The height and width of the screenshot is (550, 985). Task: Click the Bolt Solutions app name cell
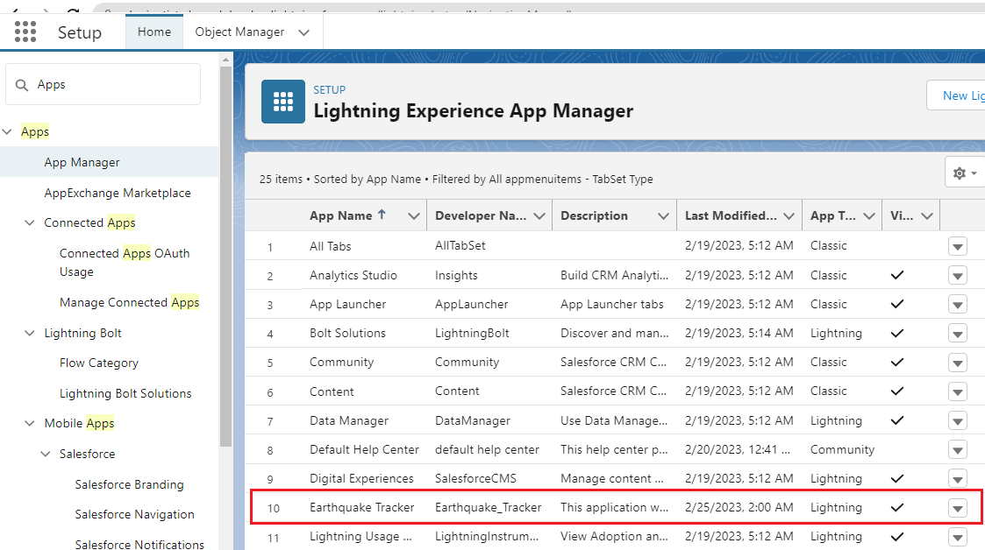347,333
